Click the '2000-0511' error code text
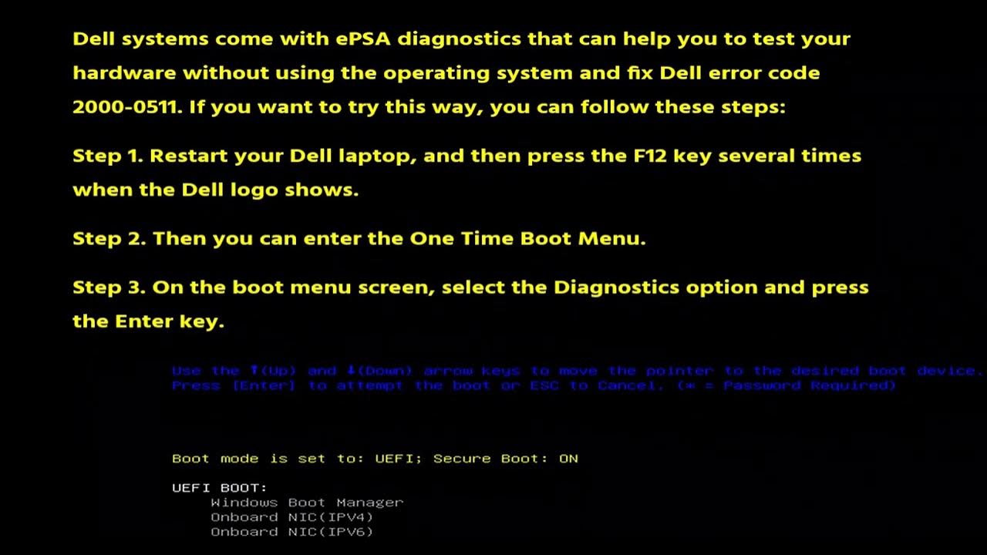Screen dimensions: 987x555 (x=127, y=107)
